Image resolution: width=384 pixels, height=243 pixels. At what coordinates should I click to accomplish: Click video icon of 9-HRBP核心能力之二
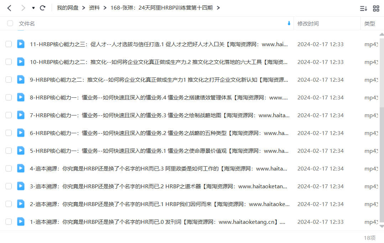[21, 80]
